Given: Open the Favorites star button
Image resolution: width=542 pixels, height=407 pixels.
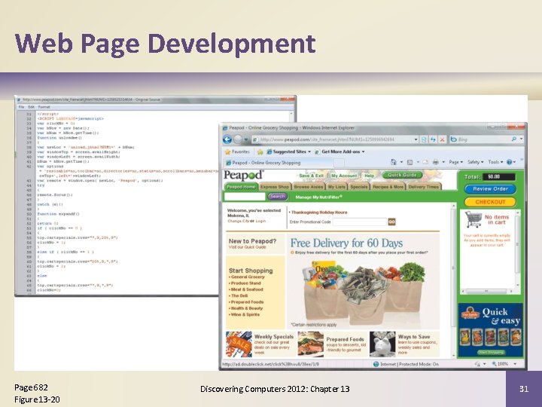Looking at the screenshot, I should (237, 151).
